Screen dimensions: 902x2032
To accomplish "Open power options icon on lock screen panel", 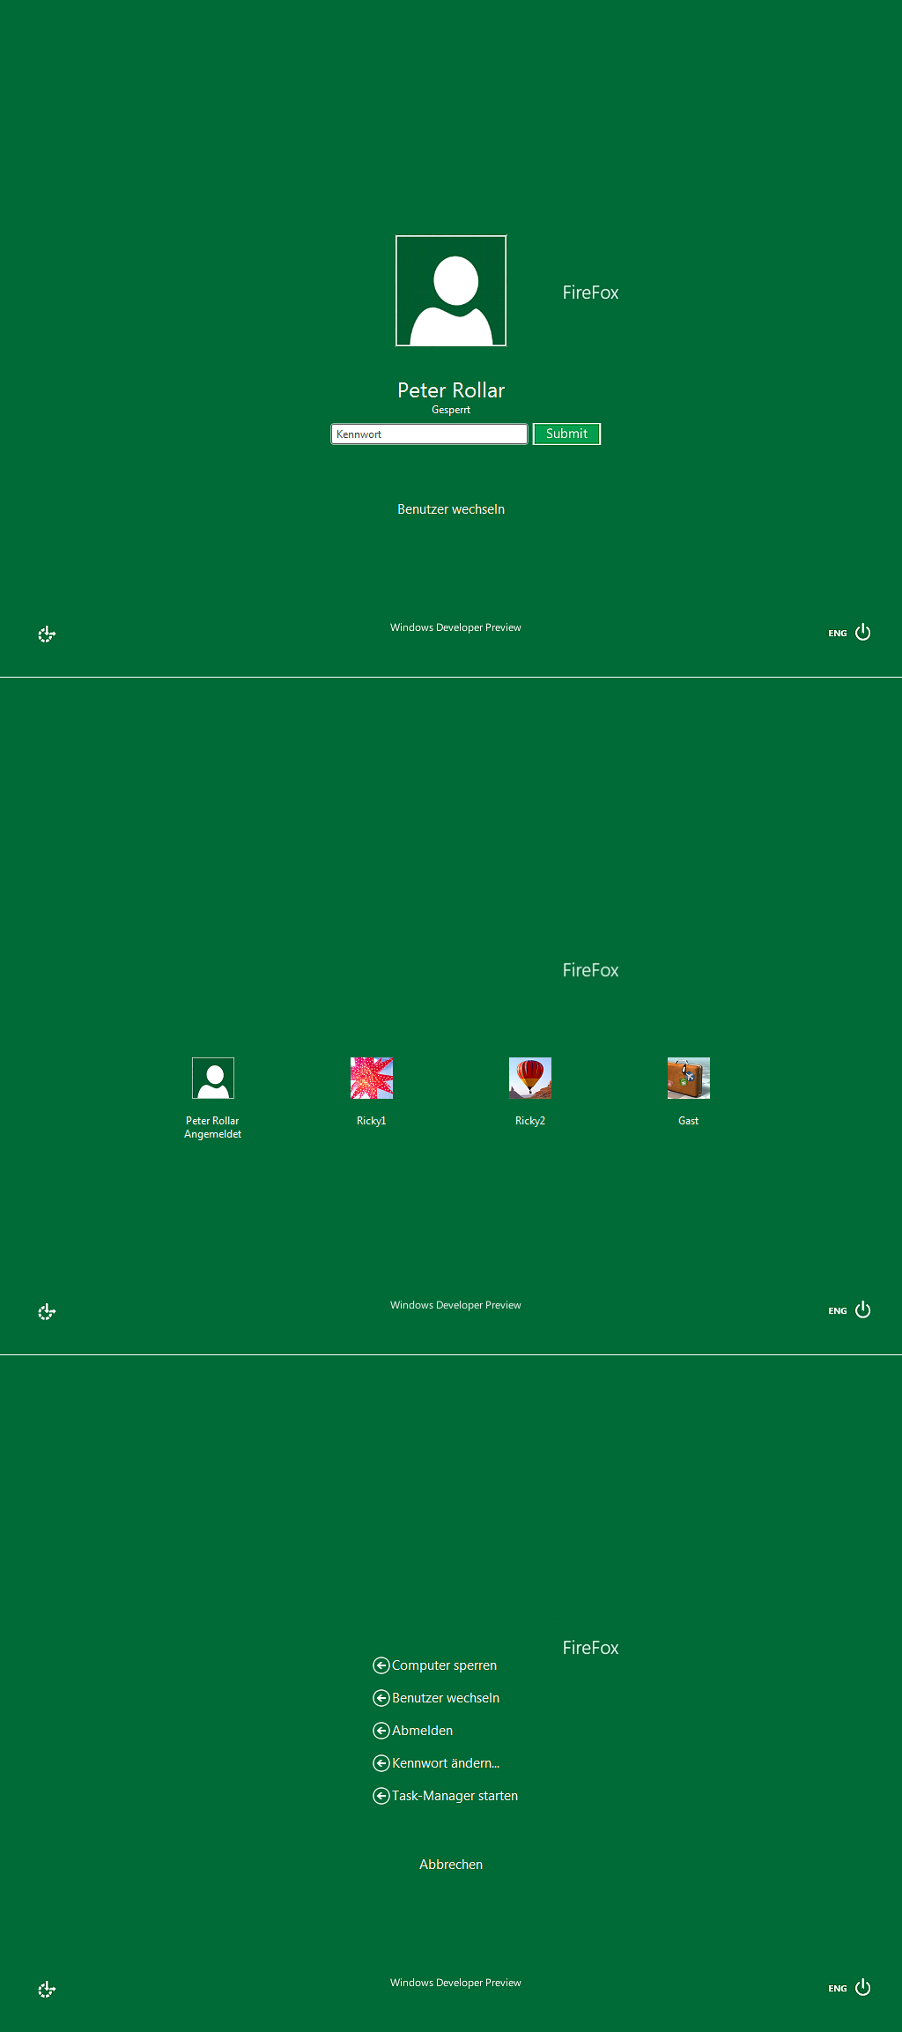I will pos(863,632).
